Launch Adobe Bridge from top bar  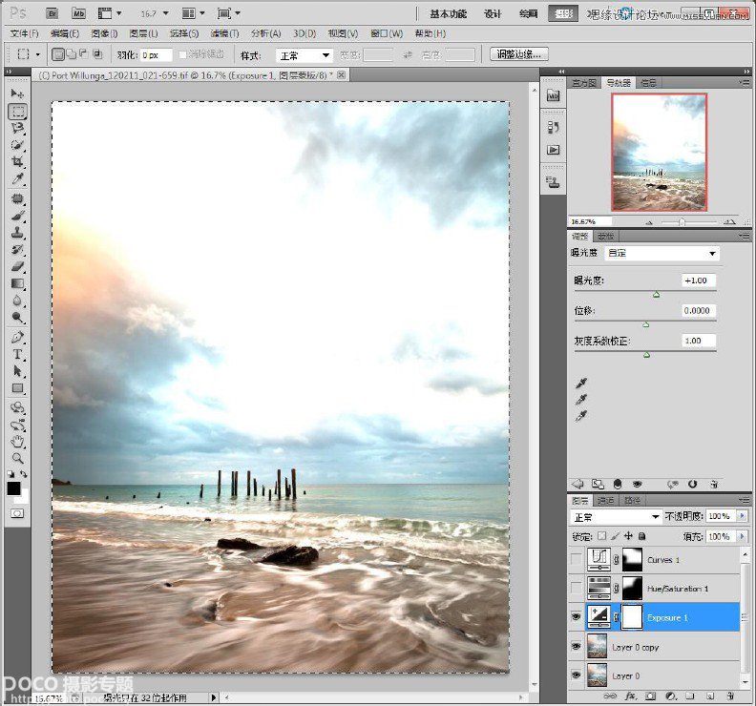[52, 13]
